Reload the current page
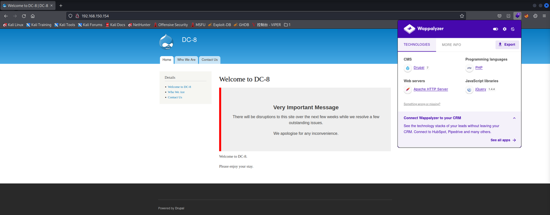550x215 pixels. (x=24, y=16)
